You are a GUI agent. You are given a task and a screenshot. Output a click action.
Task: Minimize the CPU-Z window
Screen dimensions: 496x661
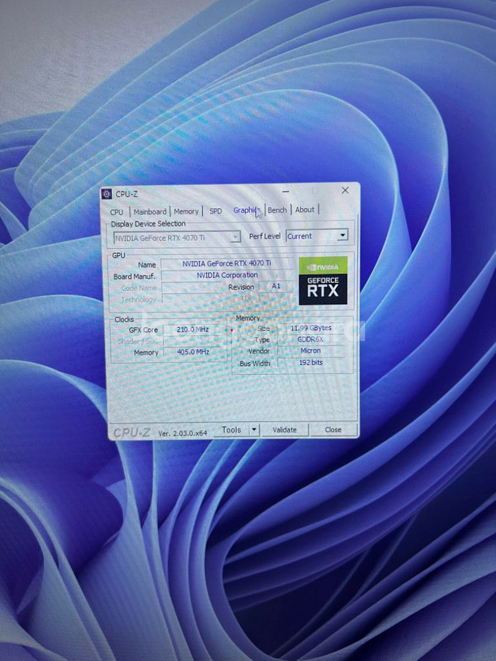pyautogui.click(x=286, y=192)
